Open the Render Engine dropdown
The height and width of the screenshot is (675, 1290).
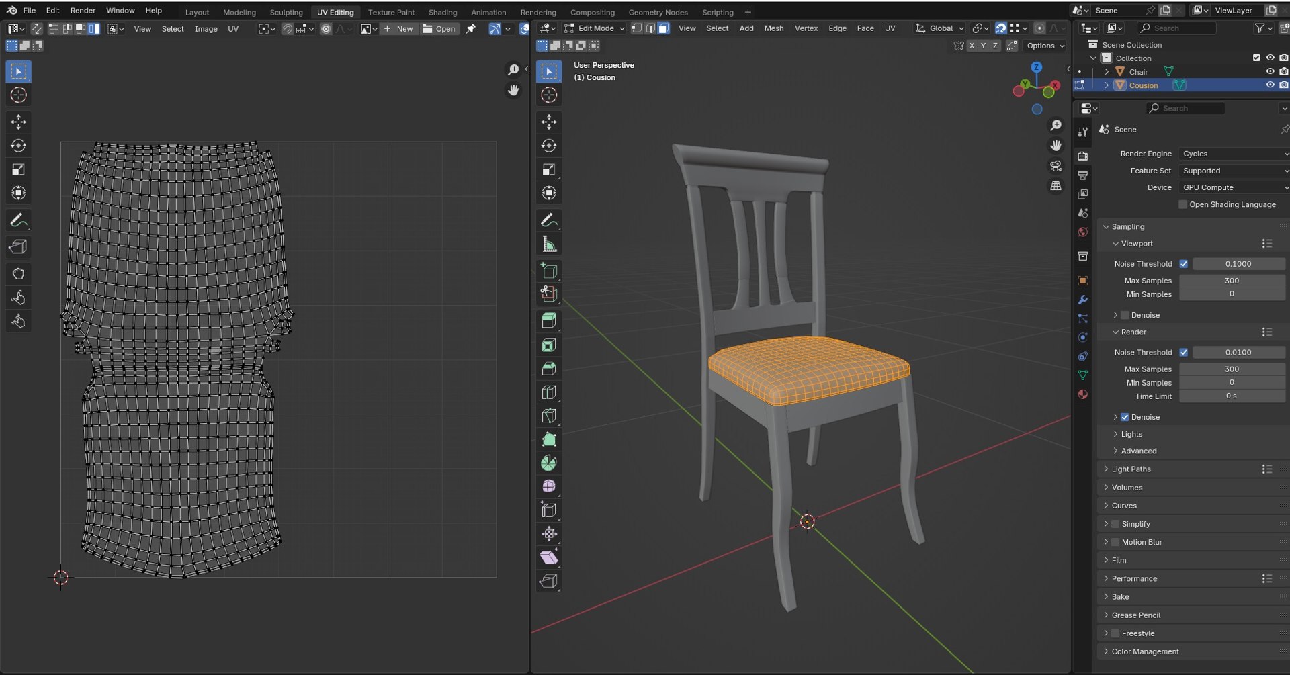tap(1234, 154)
